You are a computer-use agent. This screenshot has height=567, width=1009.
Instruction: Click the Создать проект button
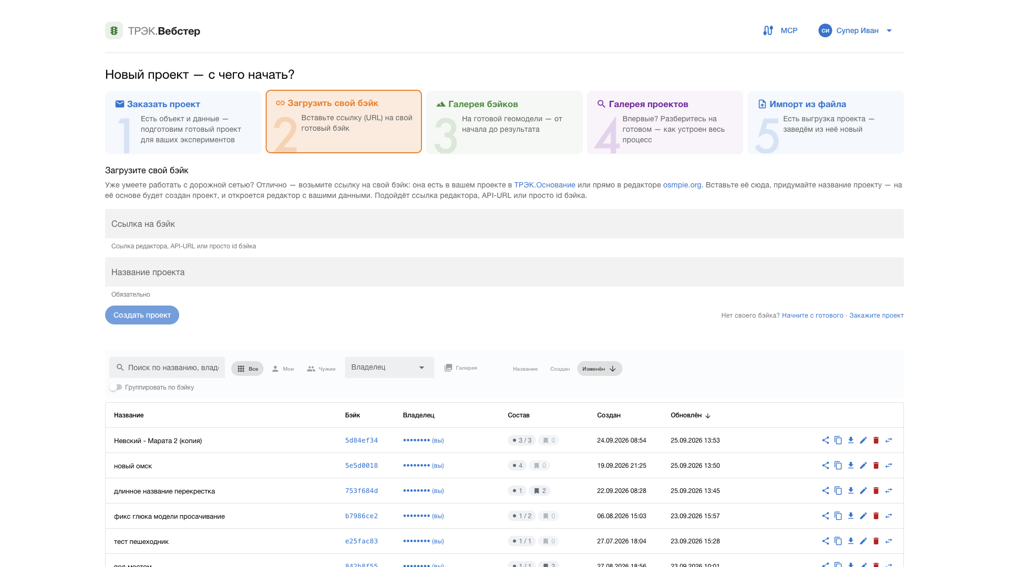tap(142, 315)
